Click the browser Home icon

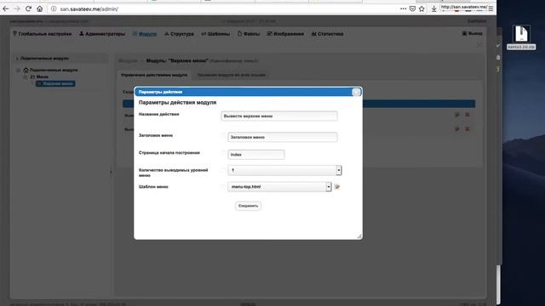pyautogui.click(x=40, y=8)
